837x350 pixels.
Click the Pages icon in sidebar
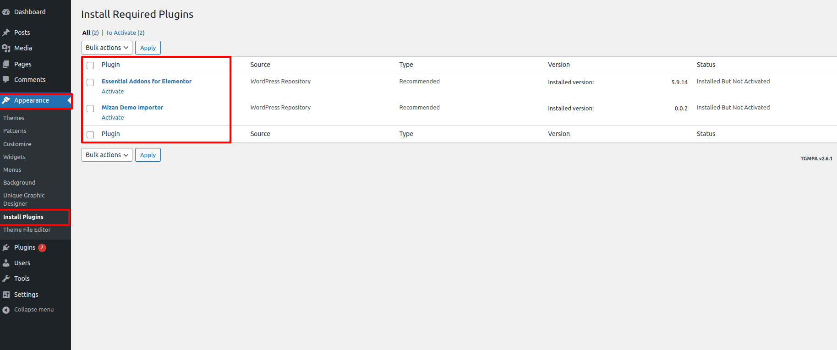click(x=6, y=64)
